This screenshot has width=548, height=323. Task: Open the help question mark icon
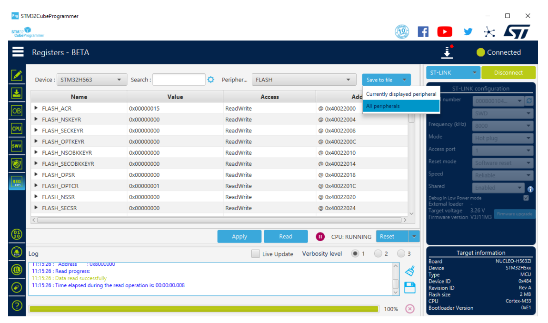(17, 305)
